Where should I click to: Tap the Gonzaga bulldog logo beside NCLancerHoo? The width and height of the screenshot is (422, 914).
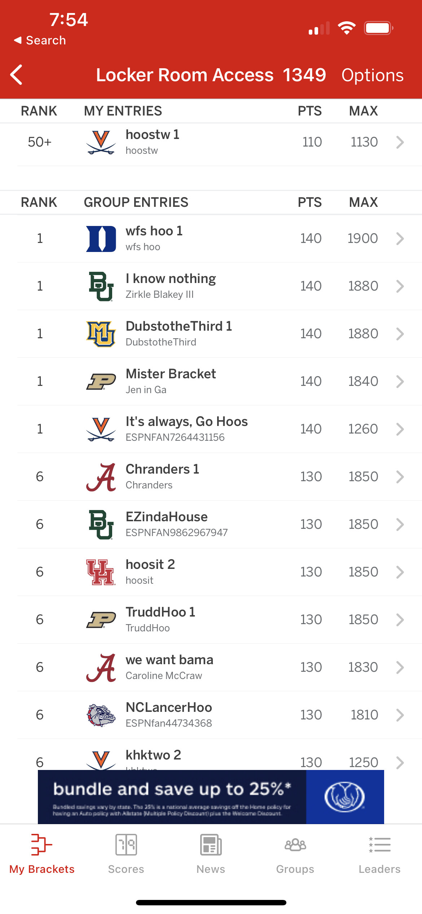point(101,715)
